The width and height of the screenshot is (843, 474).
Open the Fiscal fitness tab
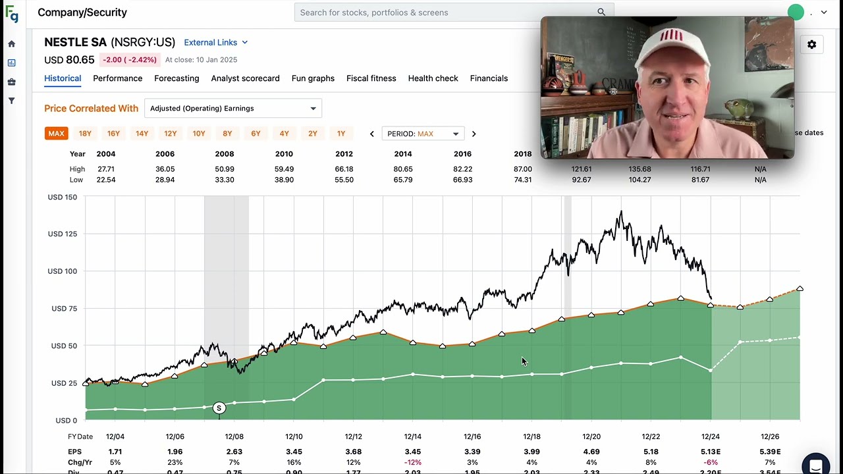(x=371, y=78)
